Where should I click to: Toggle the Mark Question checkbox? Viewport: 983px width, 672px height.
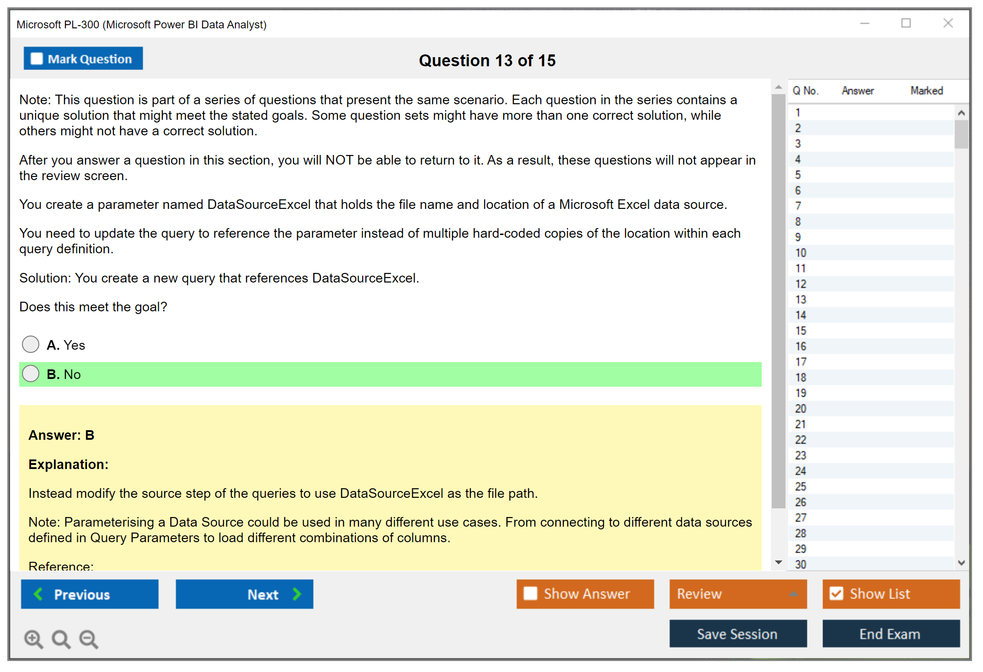(x=37, y=59)
